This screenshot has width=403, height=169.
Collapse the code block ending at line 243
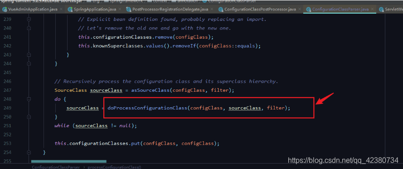[29, 55]
